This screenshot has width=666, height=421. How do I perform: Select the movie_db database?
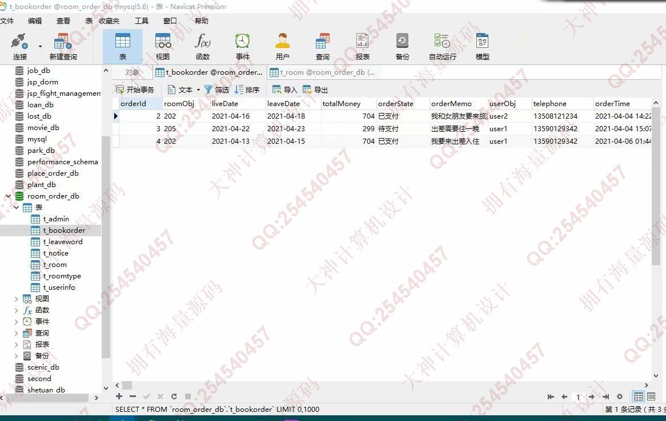43,128
